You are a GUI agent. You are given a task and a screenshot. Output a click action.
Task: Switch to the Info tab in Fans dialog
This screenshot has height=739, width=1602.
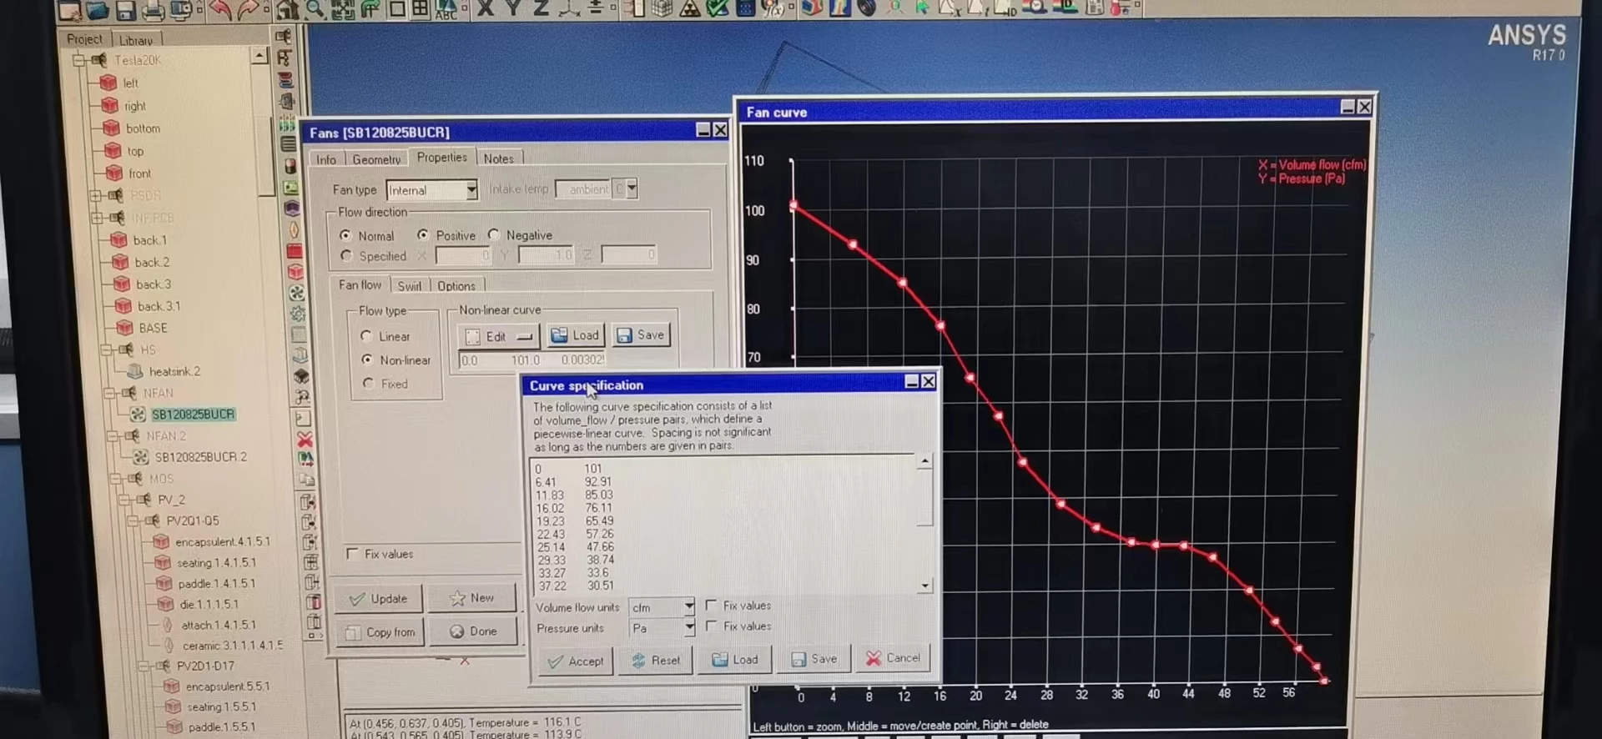point(326,159)
